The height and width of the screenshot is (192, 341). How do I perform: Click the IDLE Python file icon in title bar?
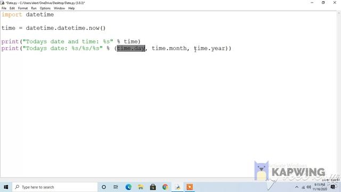click(x=3, y=3)
